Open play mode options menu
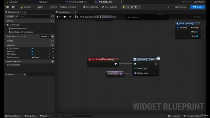Viewport: 210px width, 118px height. [x=140, y=7]
